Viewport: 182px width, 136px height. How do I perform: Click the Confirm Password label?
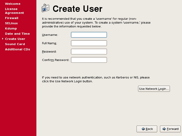[56, 60]
